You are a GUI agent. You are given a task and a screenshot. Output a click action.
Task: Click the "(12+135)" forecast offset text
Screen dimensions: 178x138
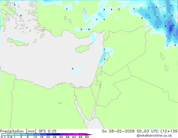pyautogui.click(x=169, y=131)
